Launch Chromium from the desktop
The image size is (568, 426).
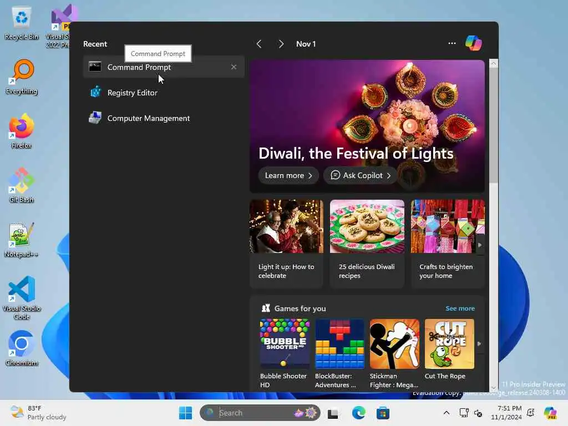[x=22, y=348]
